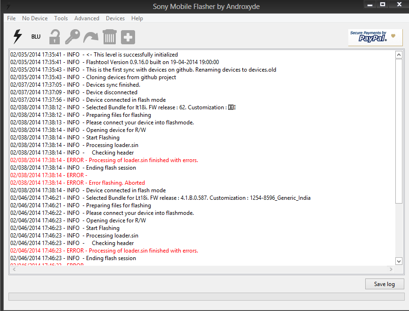Click the 'This level is successfully initialized' line
Screen dimensions: 409x311
[94, 55]
